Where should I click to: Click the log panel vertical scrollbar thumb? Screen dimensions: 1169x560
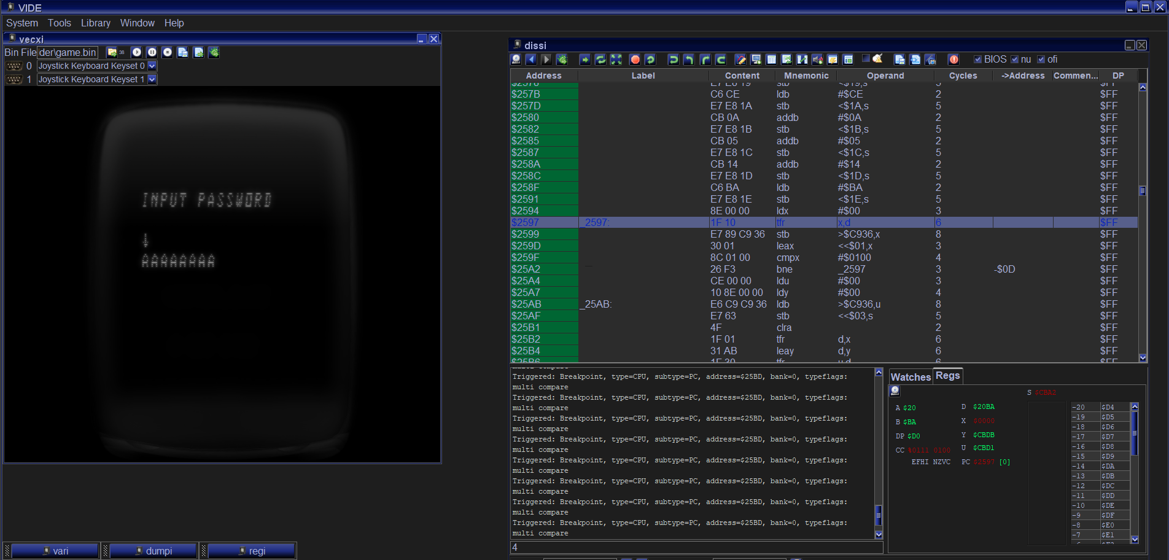879,515
